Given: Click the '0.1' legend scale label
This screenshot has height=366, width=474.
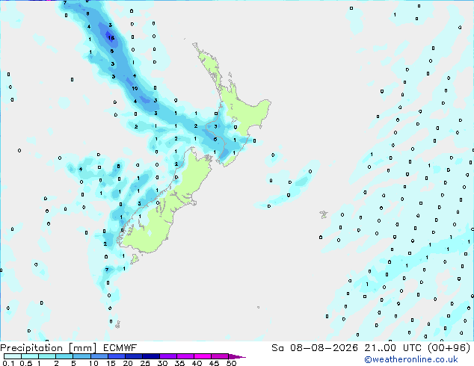Looking at the screenshot, I should (8, 363).
